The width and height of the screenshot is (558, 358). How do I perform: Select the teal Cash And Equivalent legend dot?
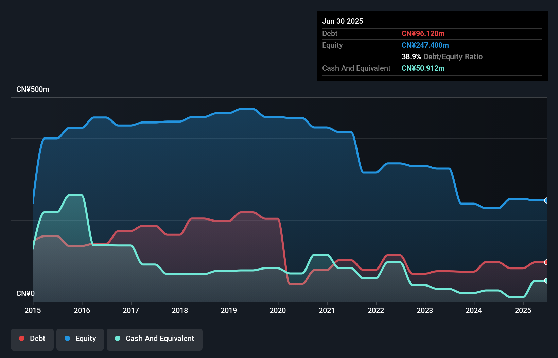click(117, 338)
